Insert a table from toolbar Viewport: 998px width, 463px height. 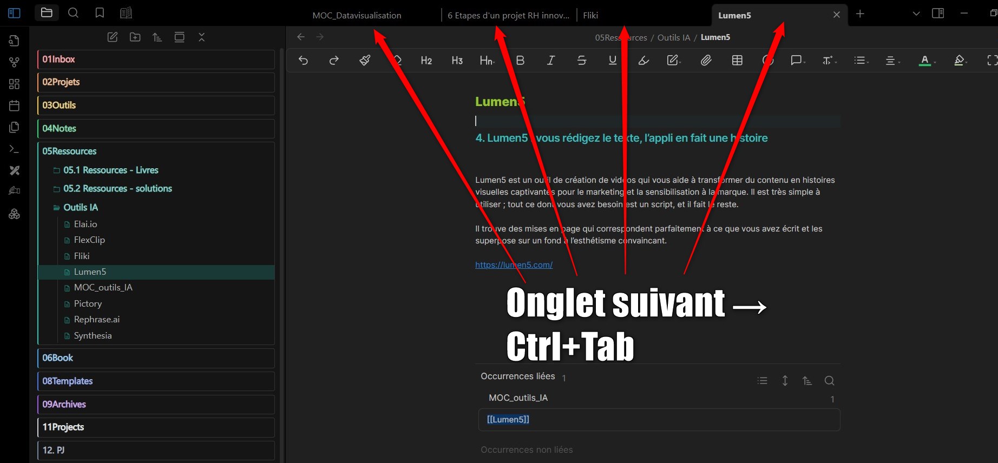click(x=737, y=60)
